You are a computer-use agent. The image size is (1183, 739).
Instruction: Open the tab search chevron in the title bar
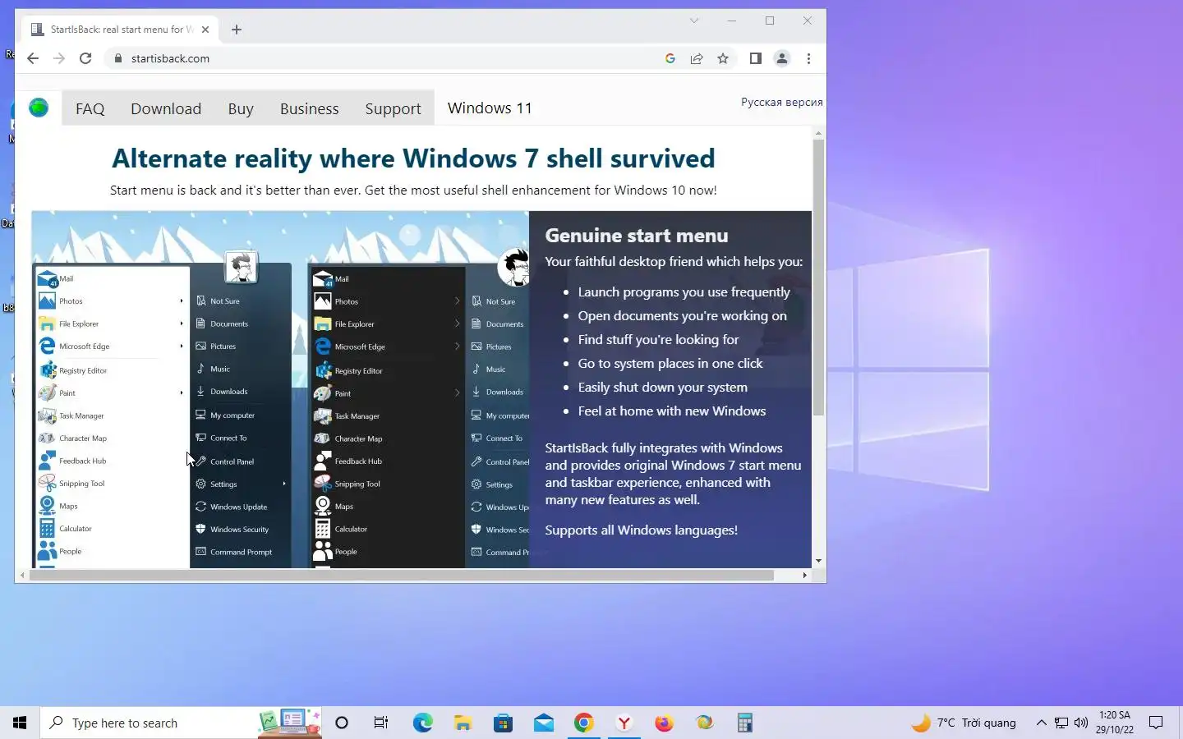[x=694, y=21]
